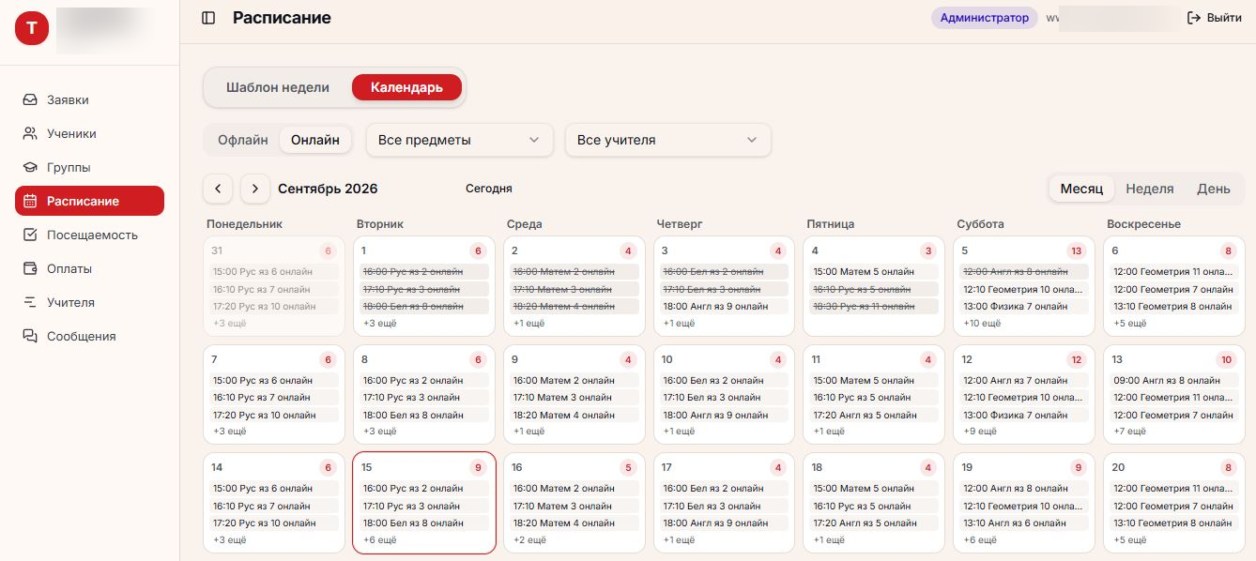Click the 13 lesson count badge
Image resolution: width=1256 pixels, height=561 pixels.
pos(1077,250)
